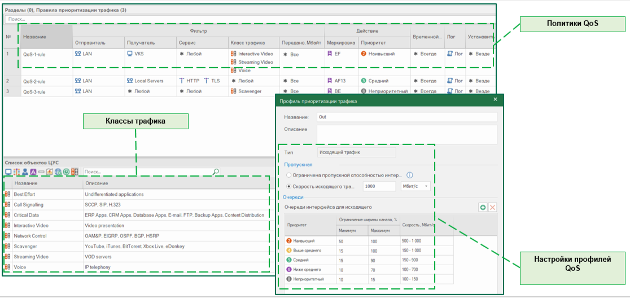630x298 pixels.
Task: Click the user icon in object list toolbar
Action: click(25, 172)
